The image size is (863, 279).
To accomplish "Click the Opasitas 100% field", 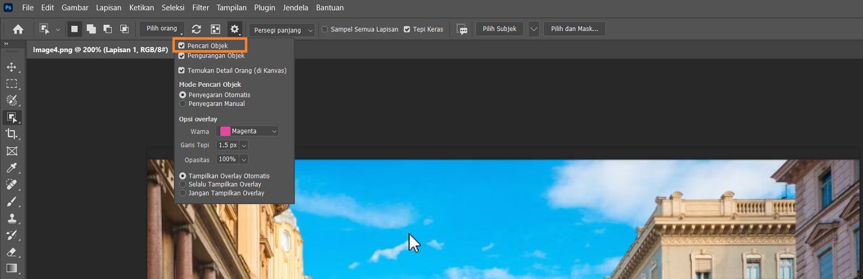I will (x=227, y=159).
